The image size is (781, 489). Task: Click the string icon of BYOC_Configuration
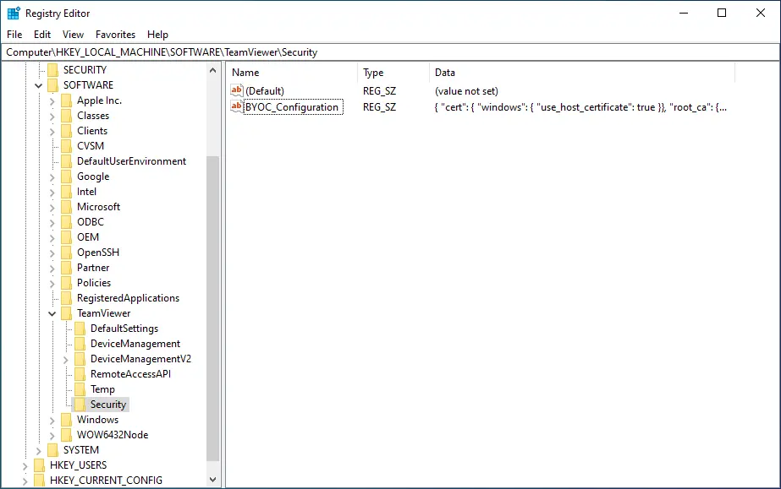(x=237, y=106)
